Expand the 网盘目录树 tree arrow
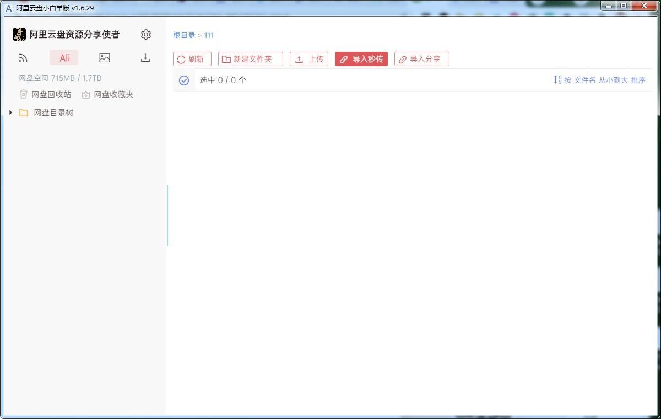The width and height of the screenshot is (661, 419). click(10, 112)
